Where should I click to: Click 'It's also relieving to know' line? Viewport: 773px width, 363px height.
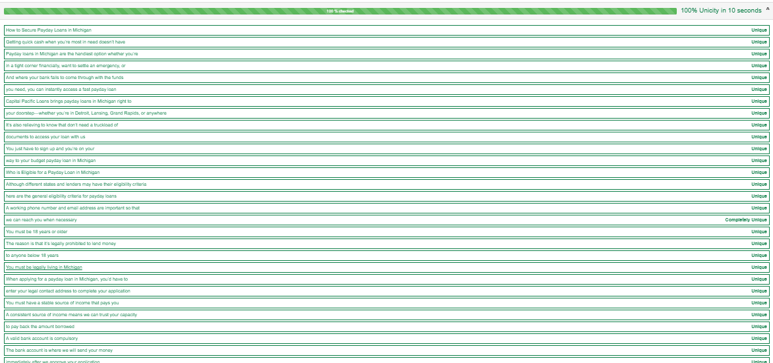pos(386,125)
